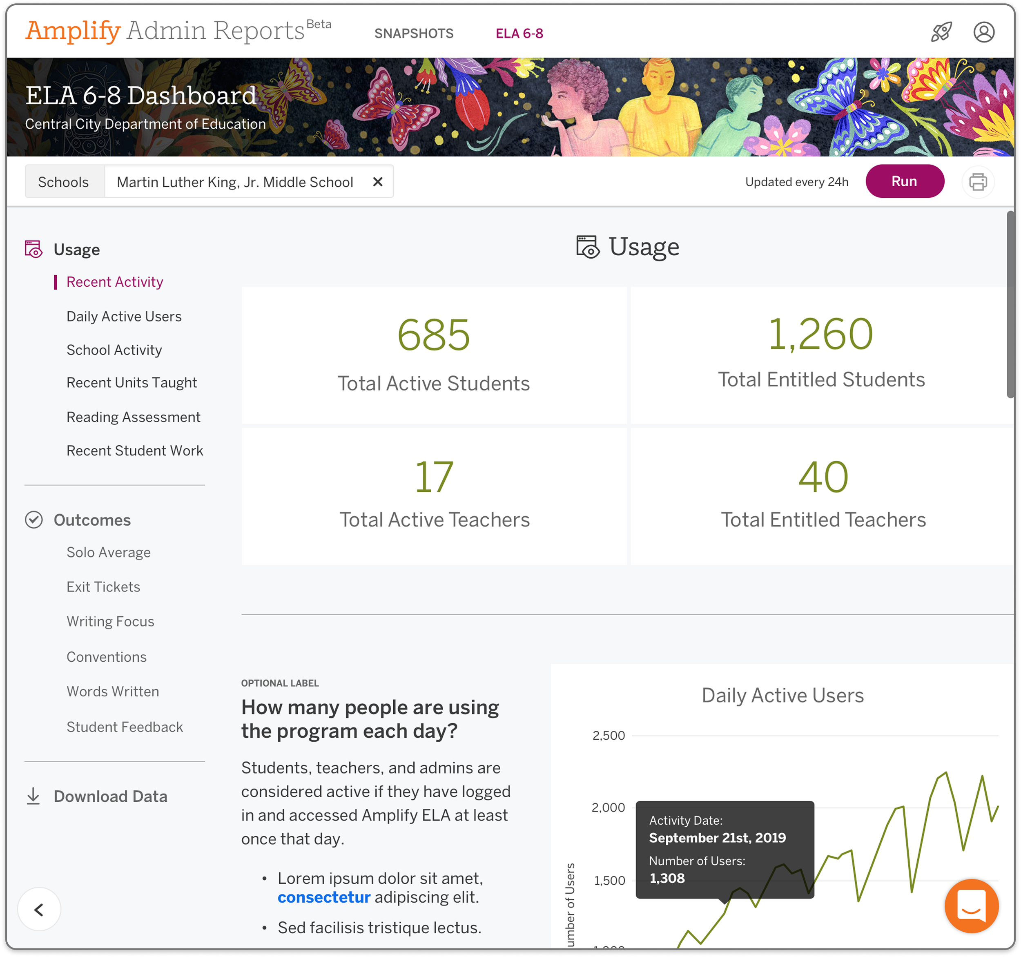
Task: Remove Martin Luther King school filter
Action: pos(377,182)
